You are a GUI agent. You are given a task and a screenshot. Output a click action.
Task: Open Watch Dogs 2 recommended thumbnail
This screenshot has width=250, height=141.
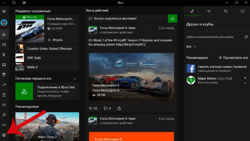[47, 127]
